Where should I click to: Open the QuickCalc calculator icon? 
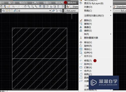click(58, 7)
